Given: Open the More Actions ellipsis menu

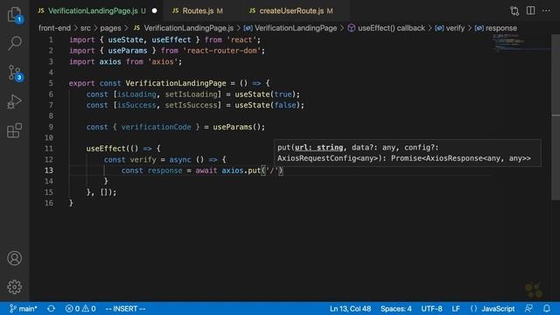Looking at the screenshot, I should pos(546,10).
